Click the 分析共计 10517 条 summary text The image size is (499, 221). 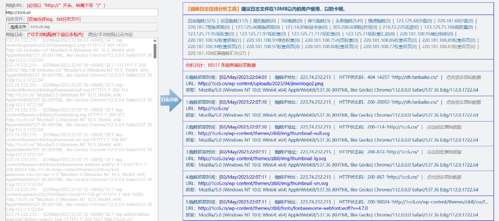click(221, 65)
